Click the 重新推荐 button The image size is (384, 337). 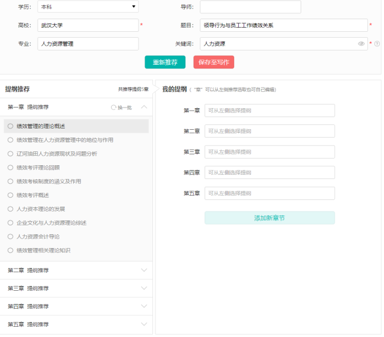coord(165,62)
